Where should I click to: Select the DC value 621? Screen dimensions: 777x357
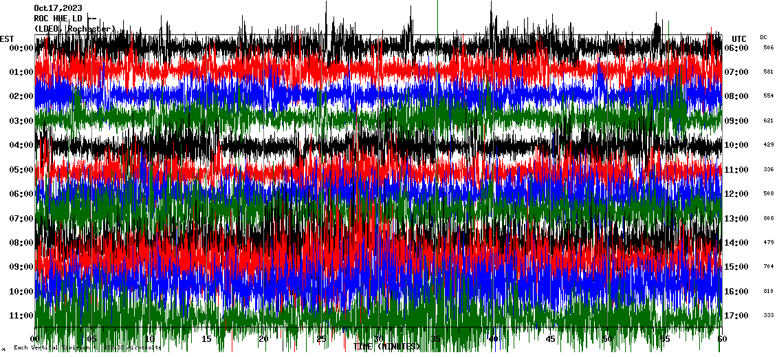[x=768, y=120]
